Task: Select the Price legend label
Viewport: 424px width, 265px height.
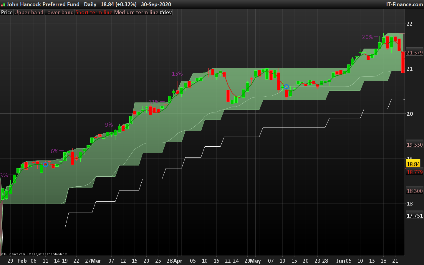Action: 7,12
